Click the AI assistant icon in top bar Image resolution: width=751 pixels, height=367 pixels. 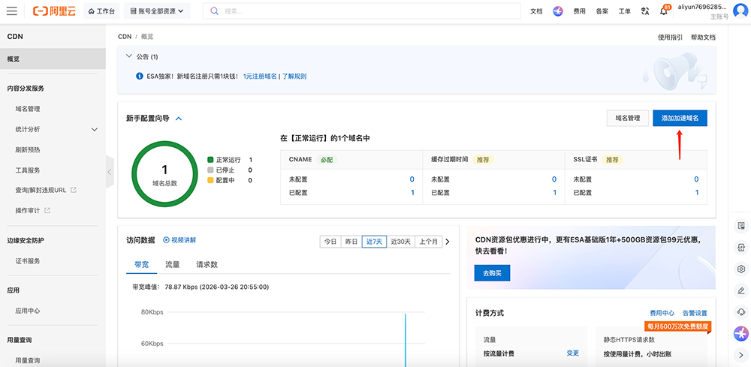point(558,11)
